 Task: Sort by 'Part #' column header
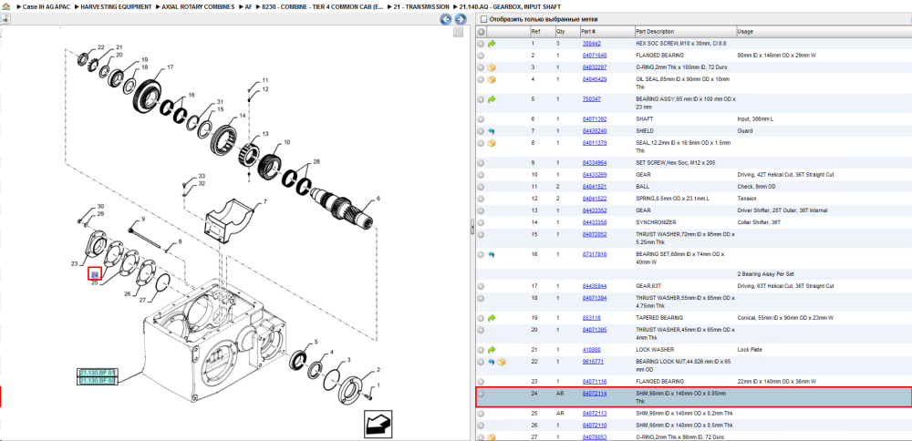606,31
